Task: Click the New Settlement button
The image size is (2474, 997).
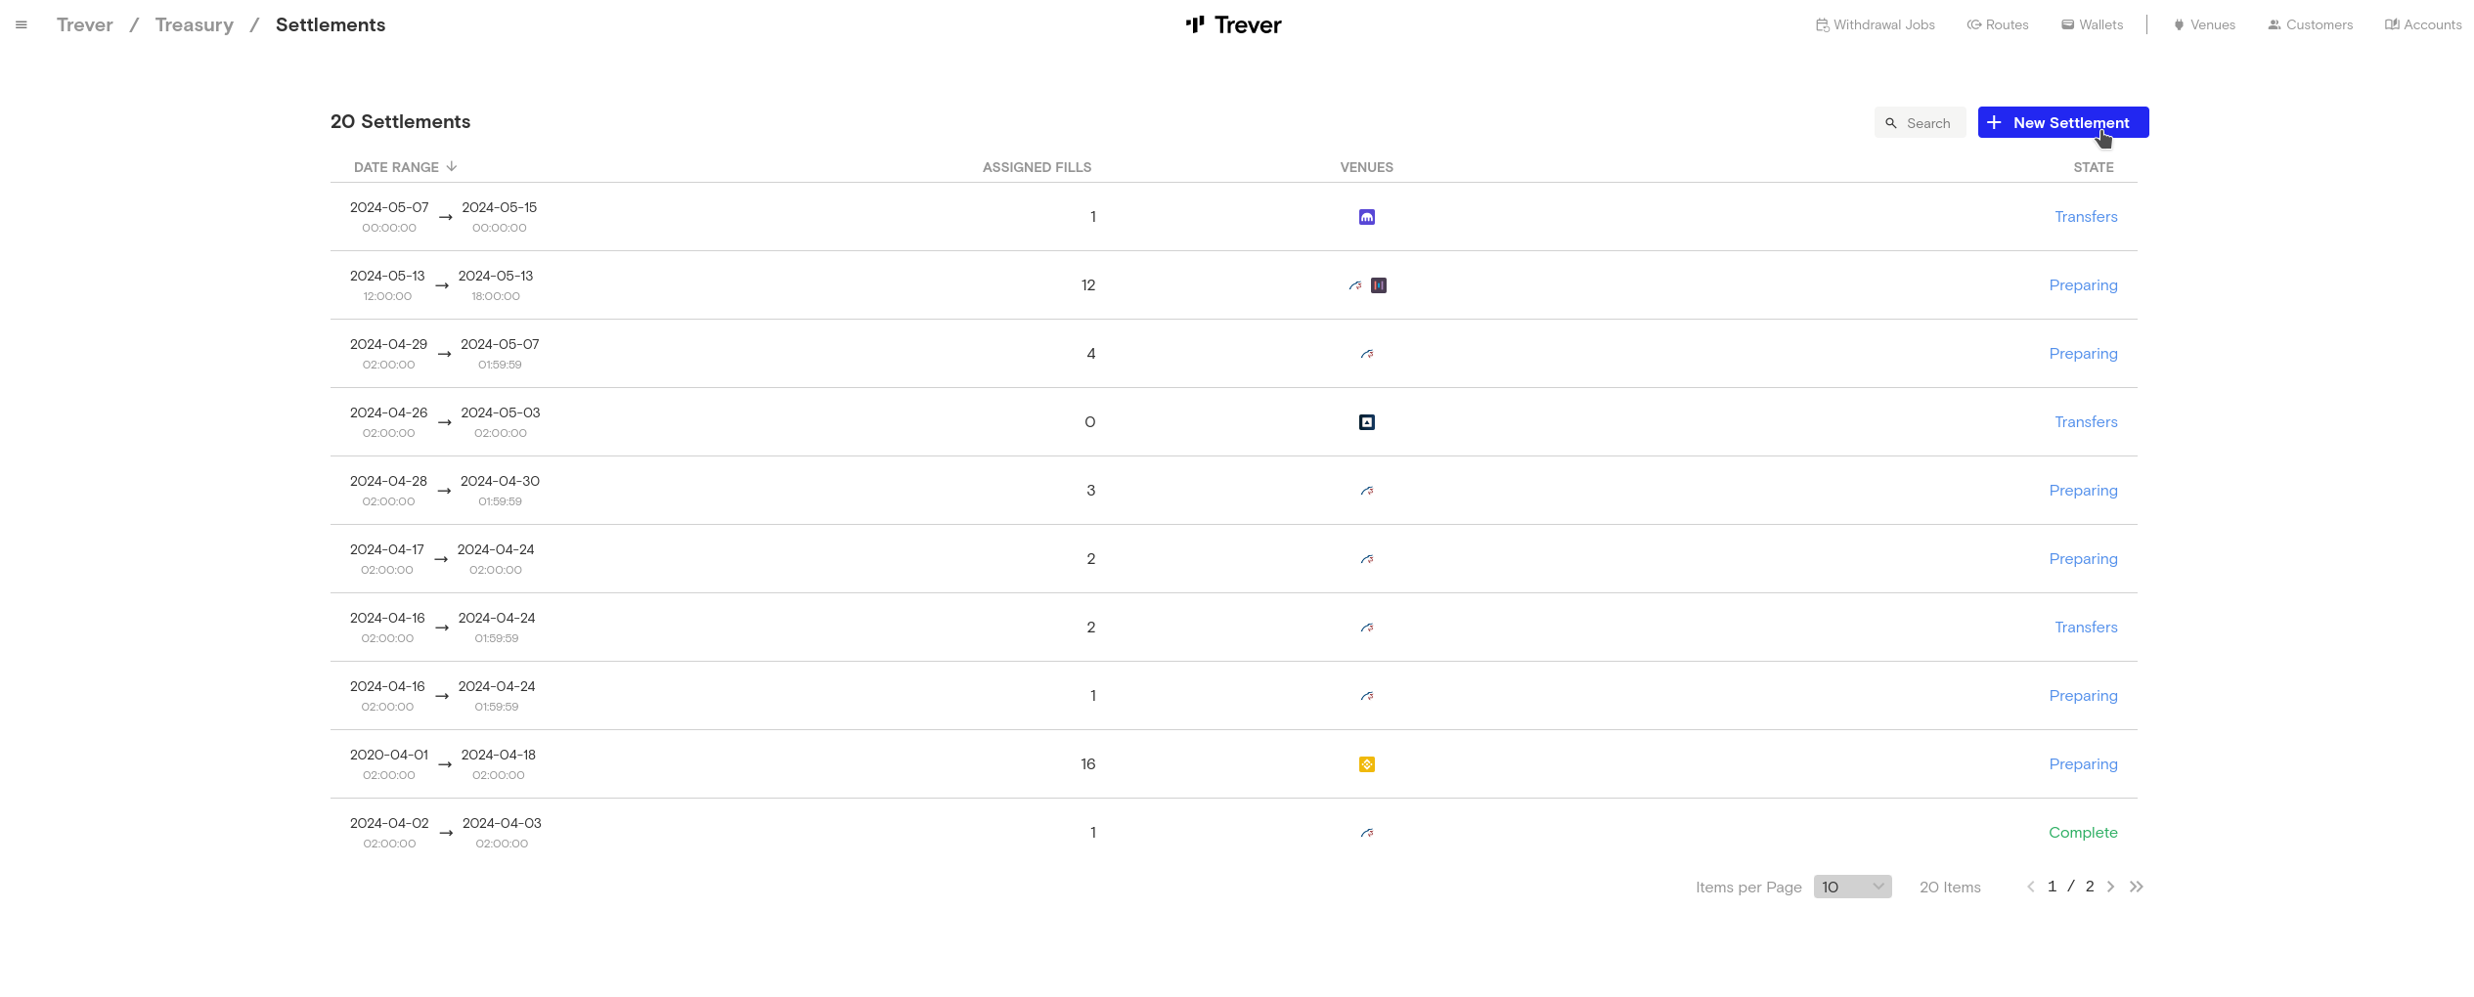Action: (2062, 123)
